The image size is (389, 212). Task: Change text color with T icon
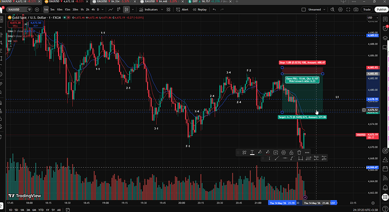[x=252, y=152]
